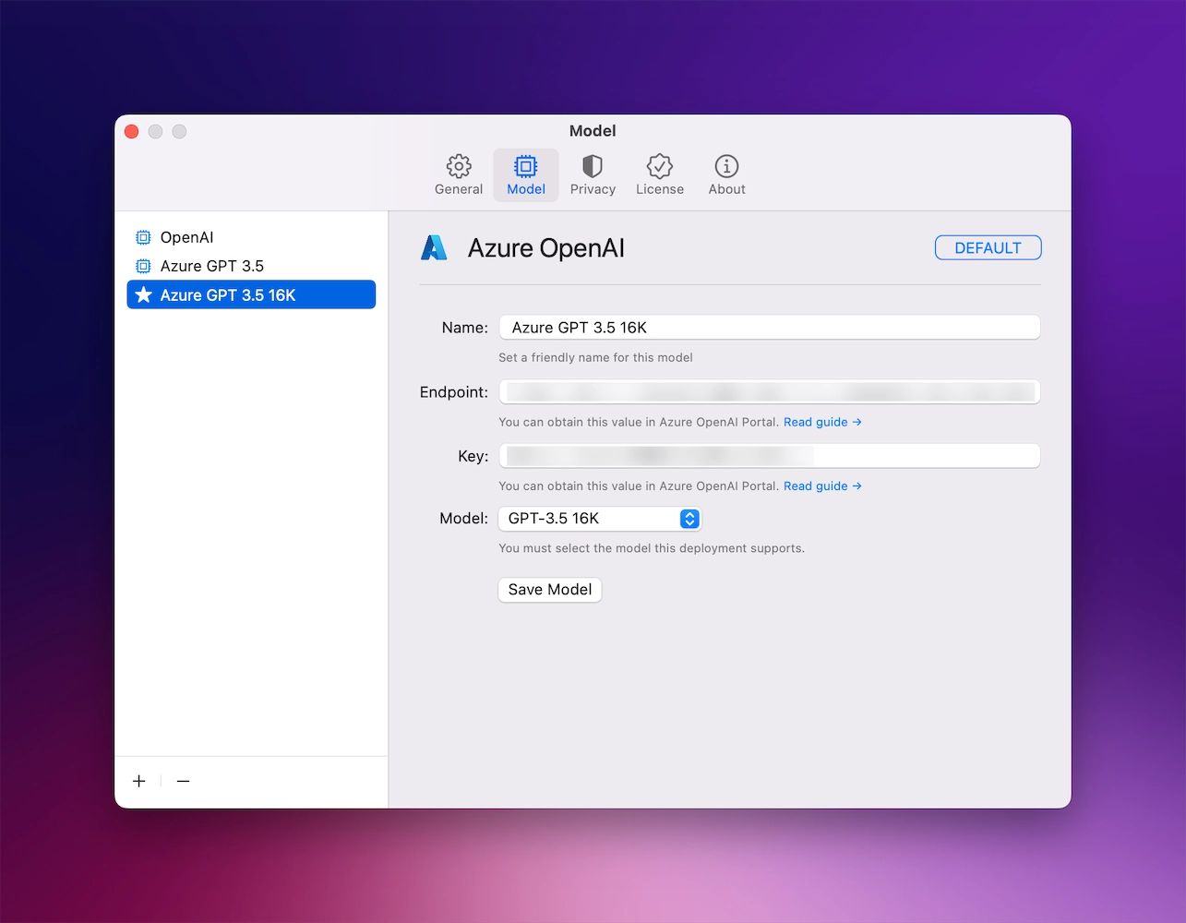Click the Save Model button
This screenshot has height=923, width=1186.
pyautogui.click(x=549, y=589)
